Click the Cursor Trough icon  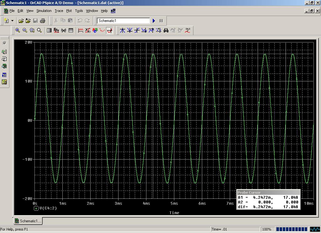pyautogui.click(x=129, y=30)
